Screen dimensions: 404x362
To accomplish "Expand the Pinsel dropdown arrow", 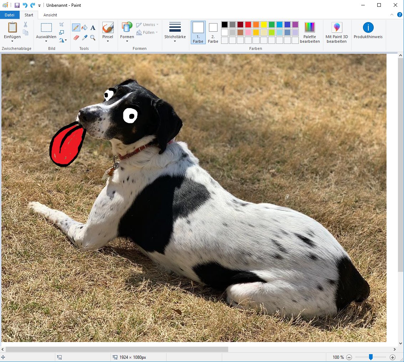I will 108,41.
